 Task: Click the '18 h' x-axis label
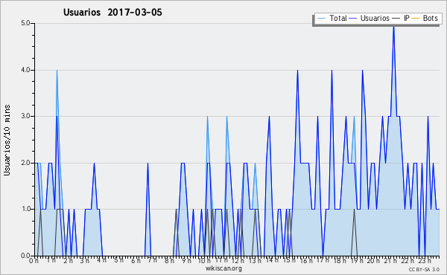(340, 261)
